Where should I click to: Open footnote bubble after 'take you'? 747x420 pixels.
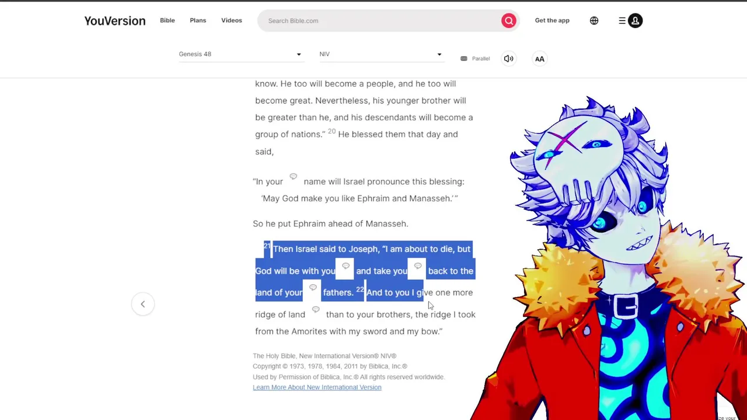pos(418,266)
